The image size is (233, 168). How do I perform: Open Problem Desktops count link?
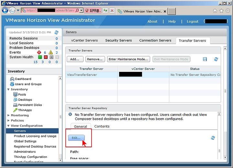click(x=57, y=48)
